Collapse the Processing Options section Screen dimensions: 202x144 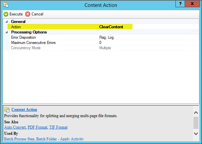click(6, 32)
